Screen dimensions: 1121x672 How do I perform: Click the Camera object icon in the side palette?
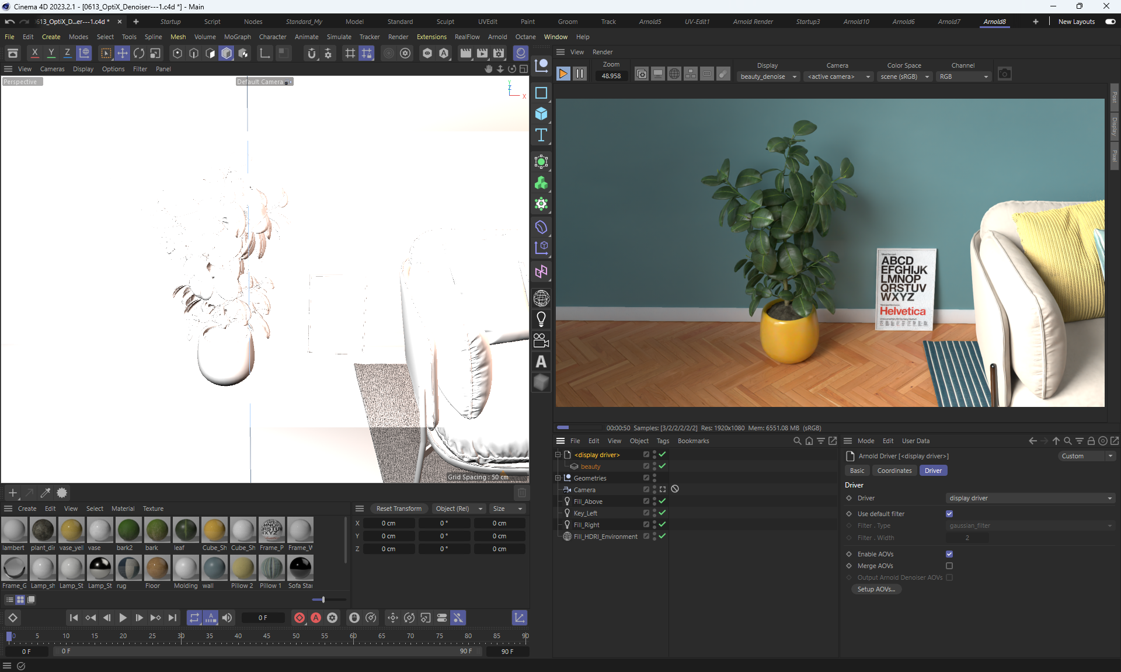pos(541,340)
